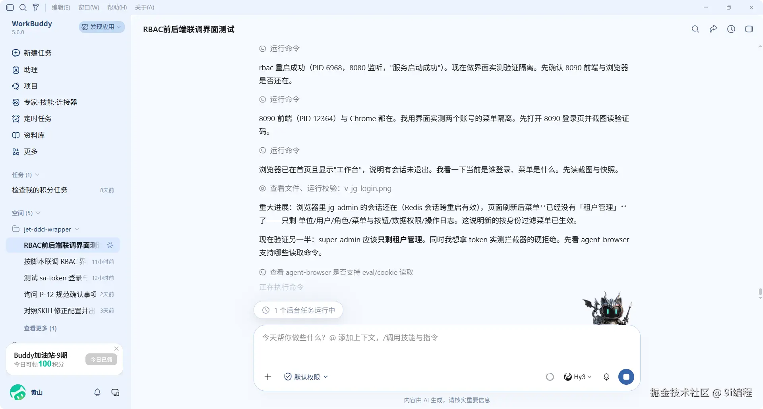763x409 pixels.
Task: Open the 默认权限 dropdown
Action: click(x=306, y=377)
